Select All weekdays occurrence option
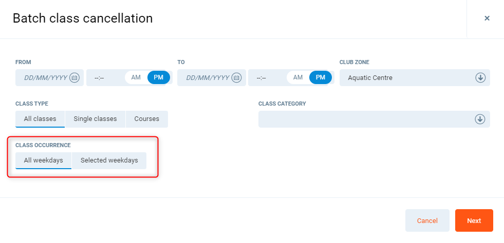This screenshot has height=243, width=504. pos(44,160)
